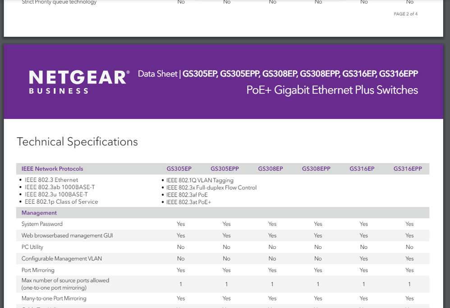
Task: Select the GS305EP column header
Action: 179,168
